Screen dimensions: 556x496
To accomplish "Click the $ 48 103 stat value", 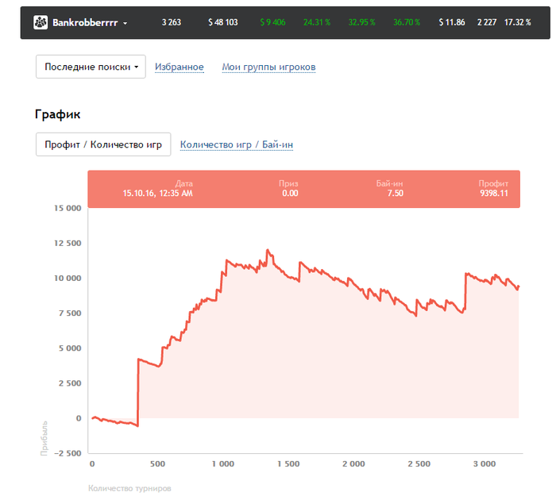I will click(x=223, y=22).
